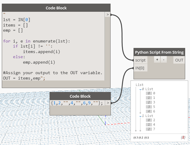
Task: Click the line 'lst = IN[0]'
Action: 17,20
